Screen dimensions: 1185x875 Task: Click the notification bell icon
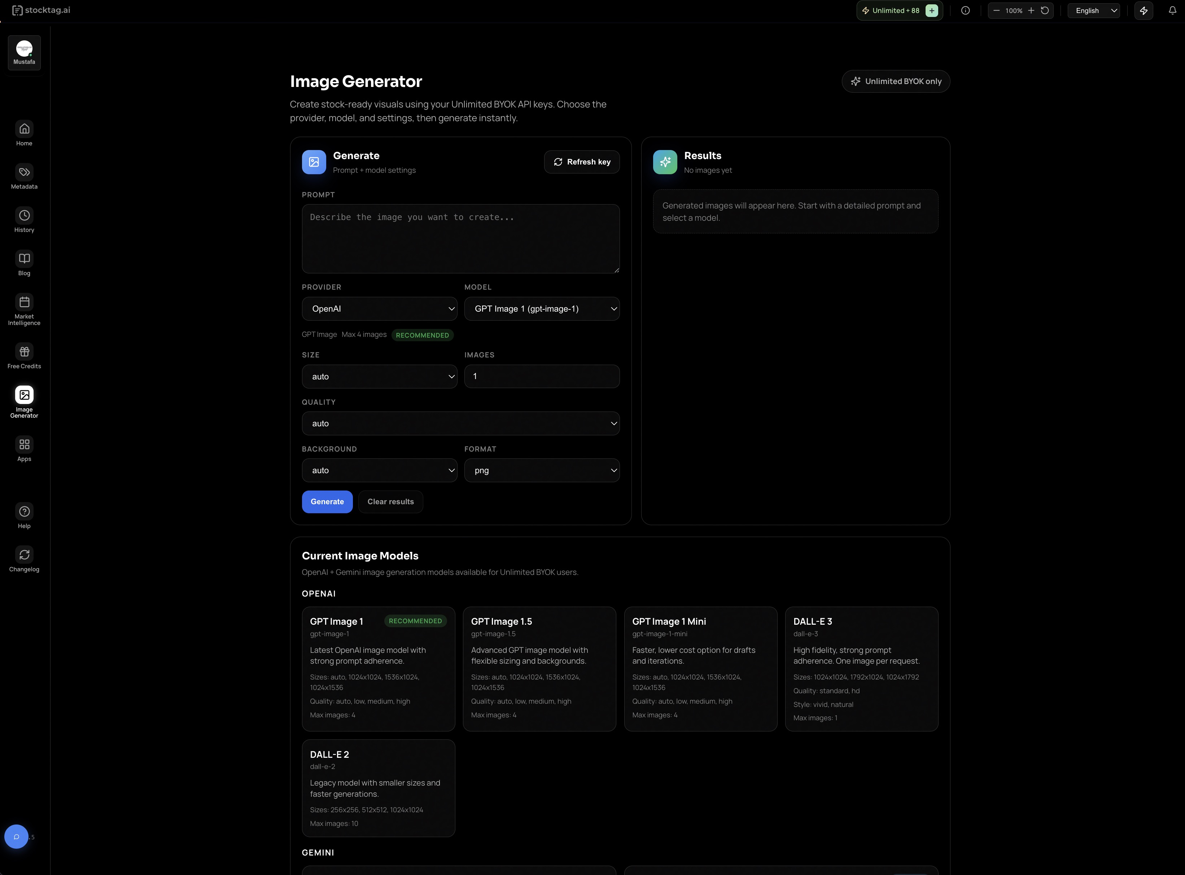[x=1172, y=10]
